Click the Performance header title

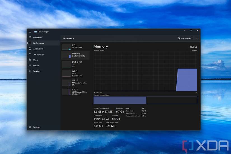coord(68,38)
